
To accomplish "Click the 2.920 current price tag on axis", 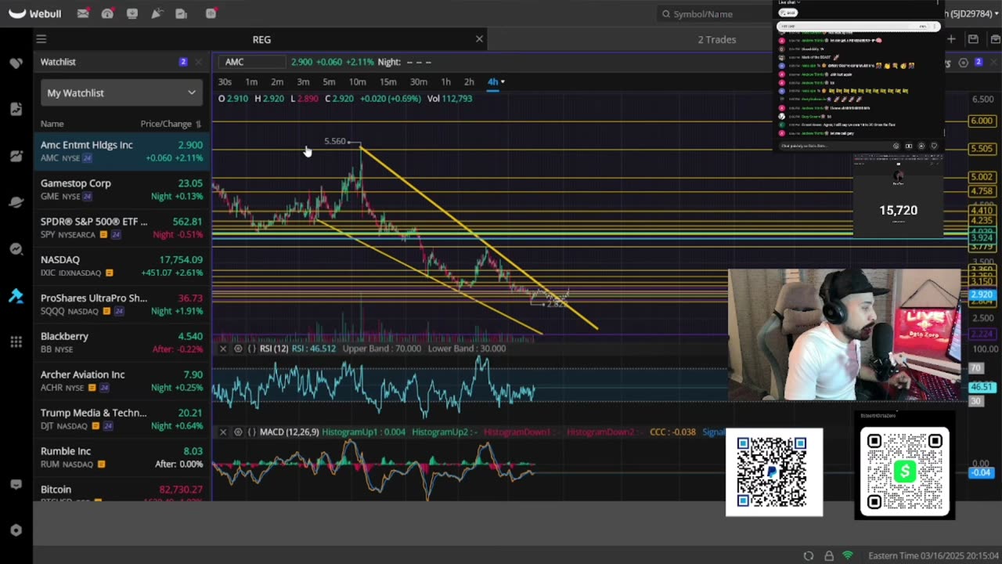I will 981,295.
